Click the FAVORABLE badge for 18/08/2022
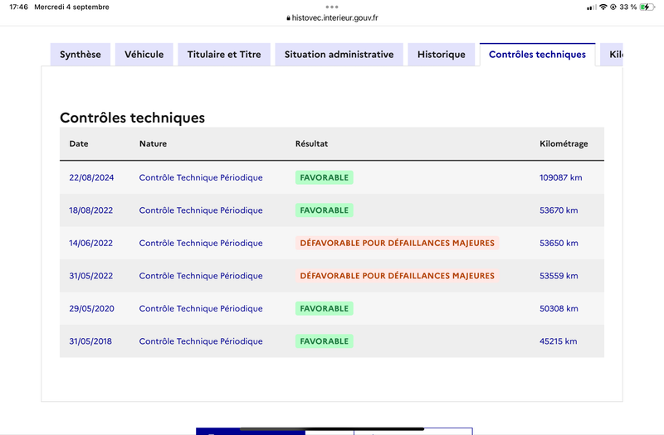664x435 pixels. click(x=325, y=210)
